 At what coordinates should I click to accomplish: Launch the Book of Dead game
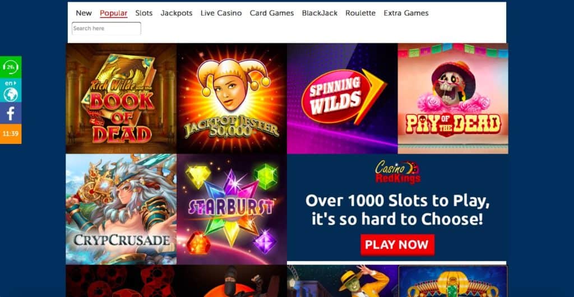pos(121,99)
